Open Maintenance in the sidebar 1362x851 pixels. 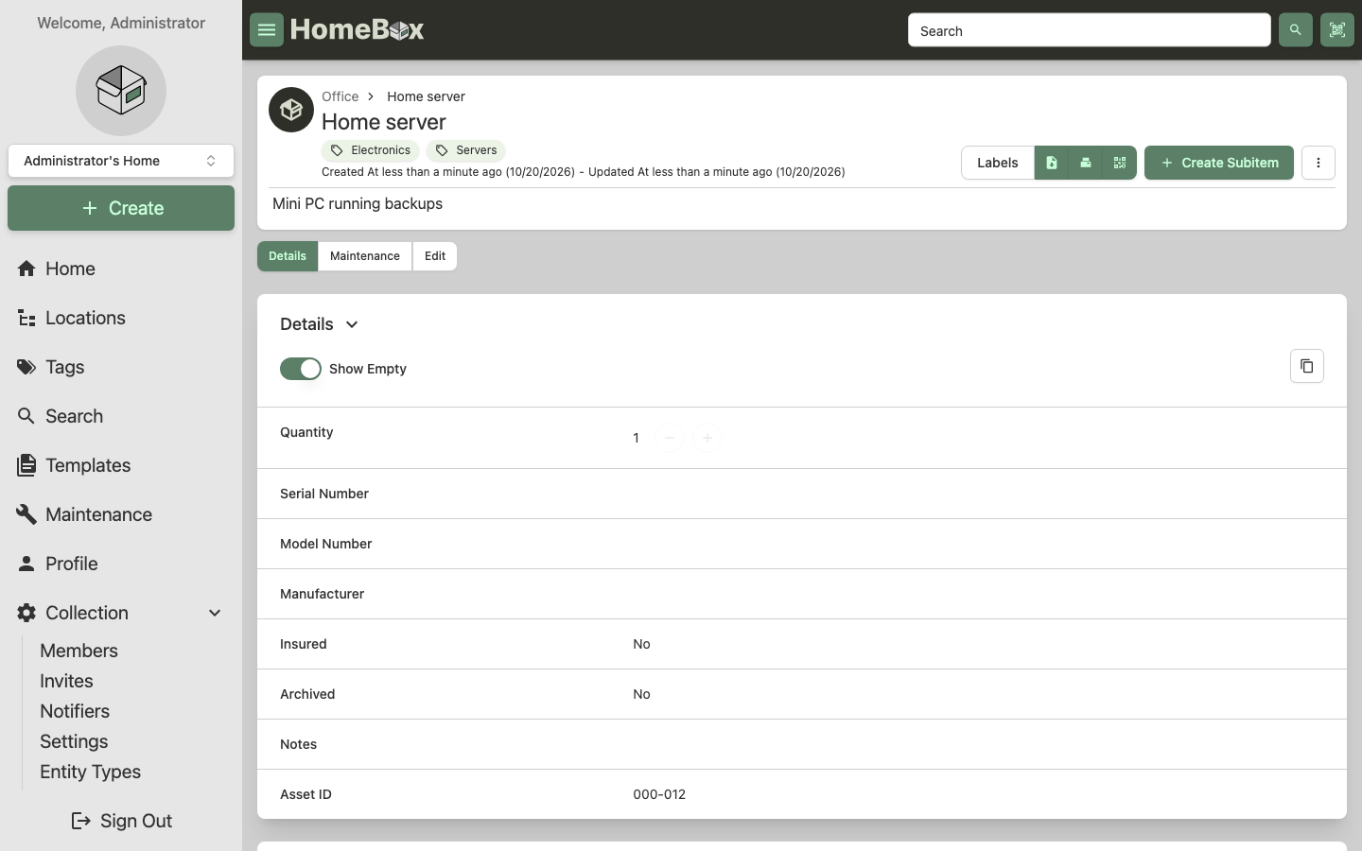click(x=121, y=514)
